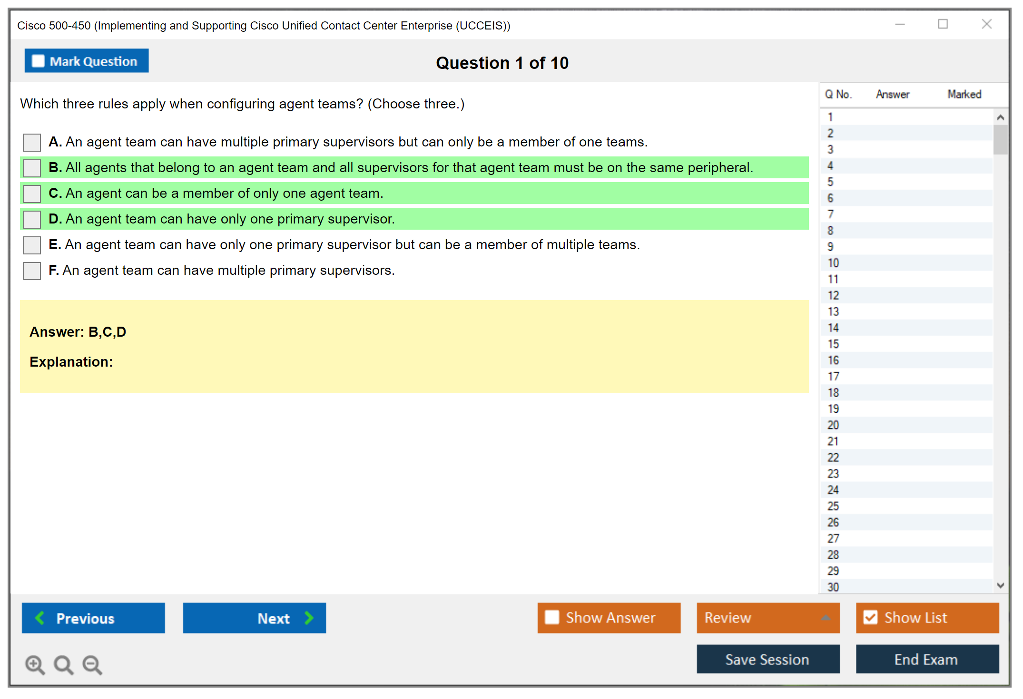
Task: Click the green right arrow on Next
Action: (x=309, y=618)
